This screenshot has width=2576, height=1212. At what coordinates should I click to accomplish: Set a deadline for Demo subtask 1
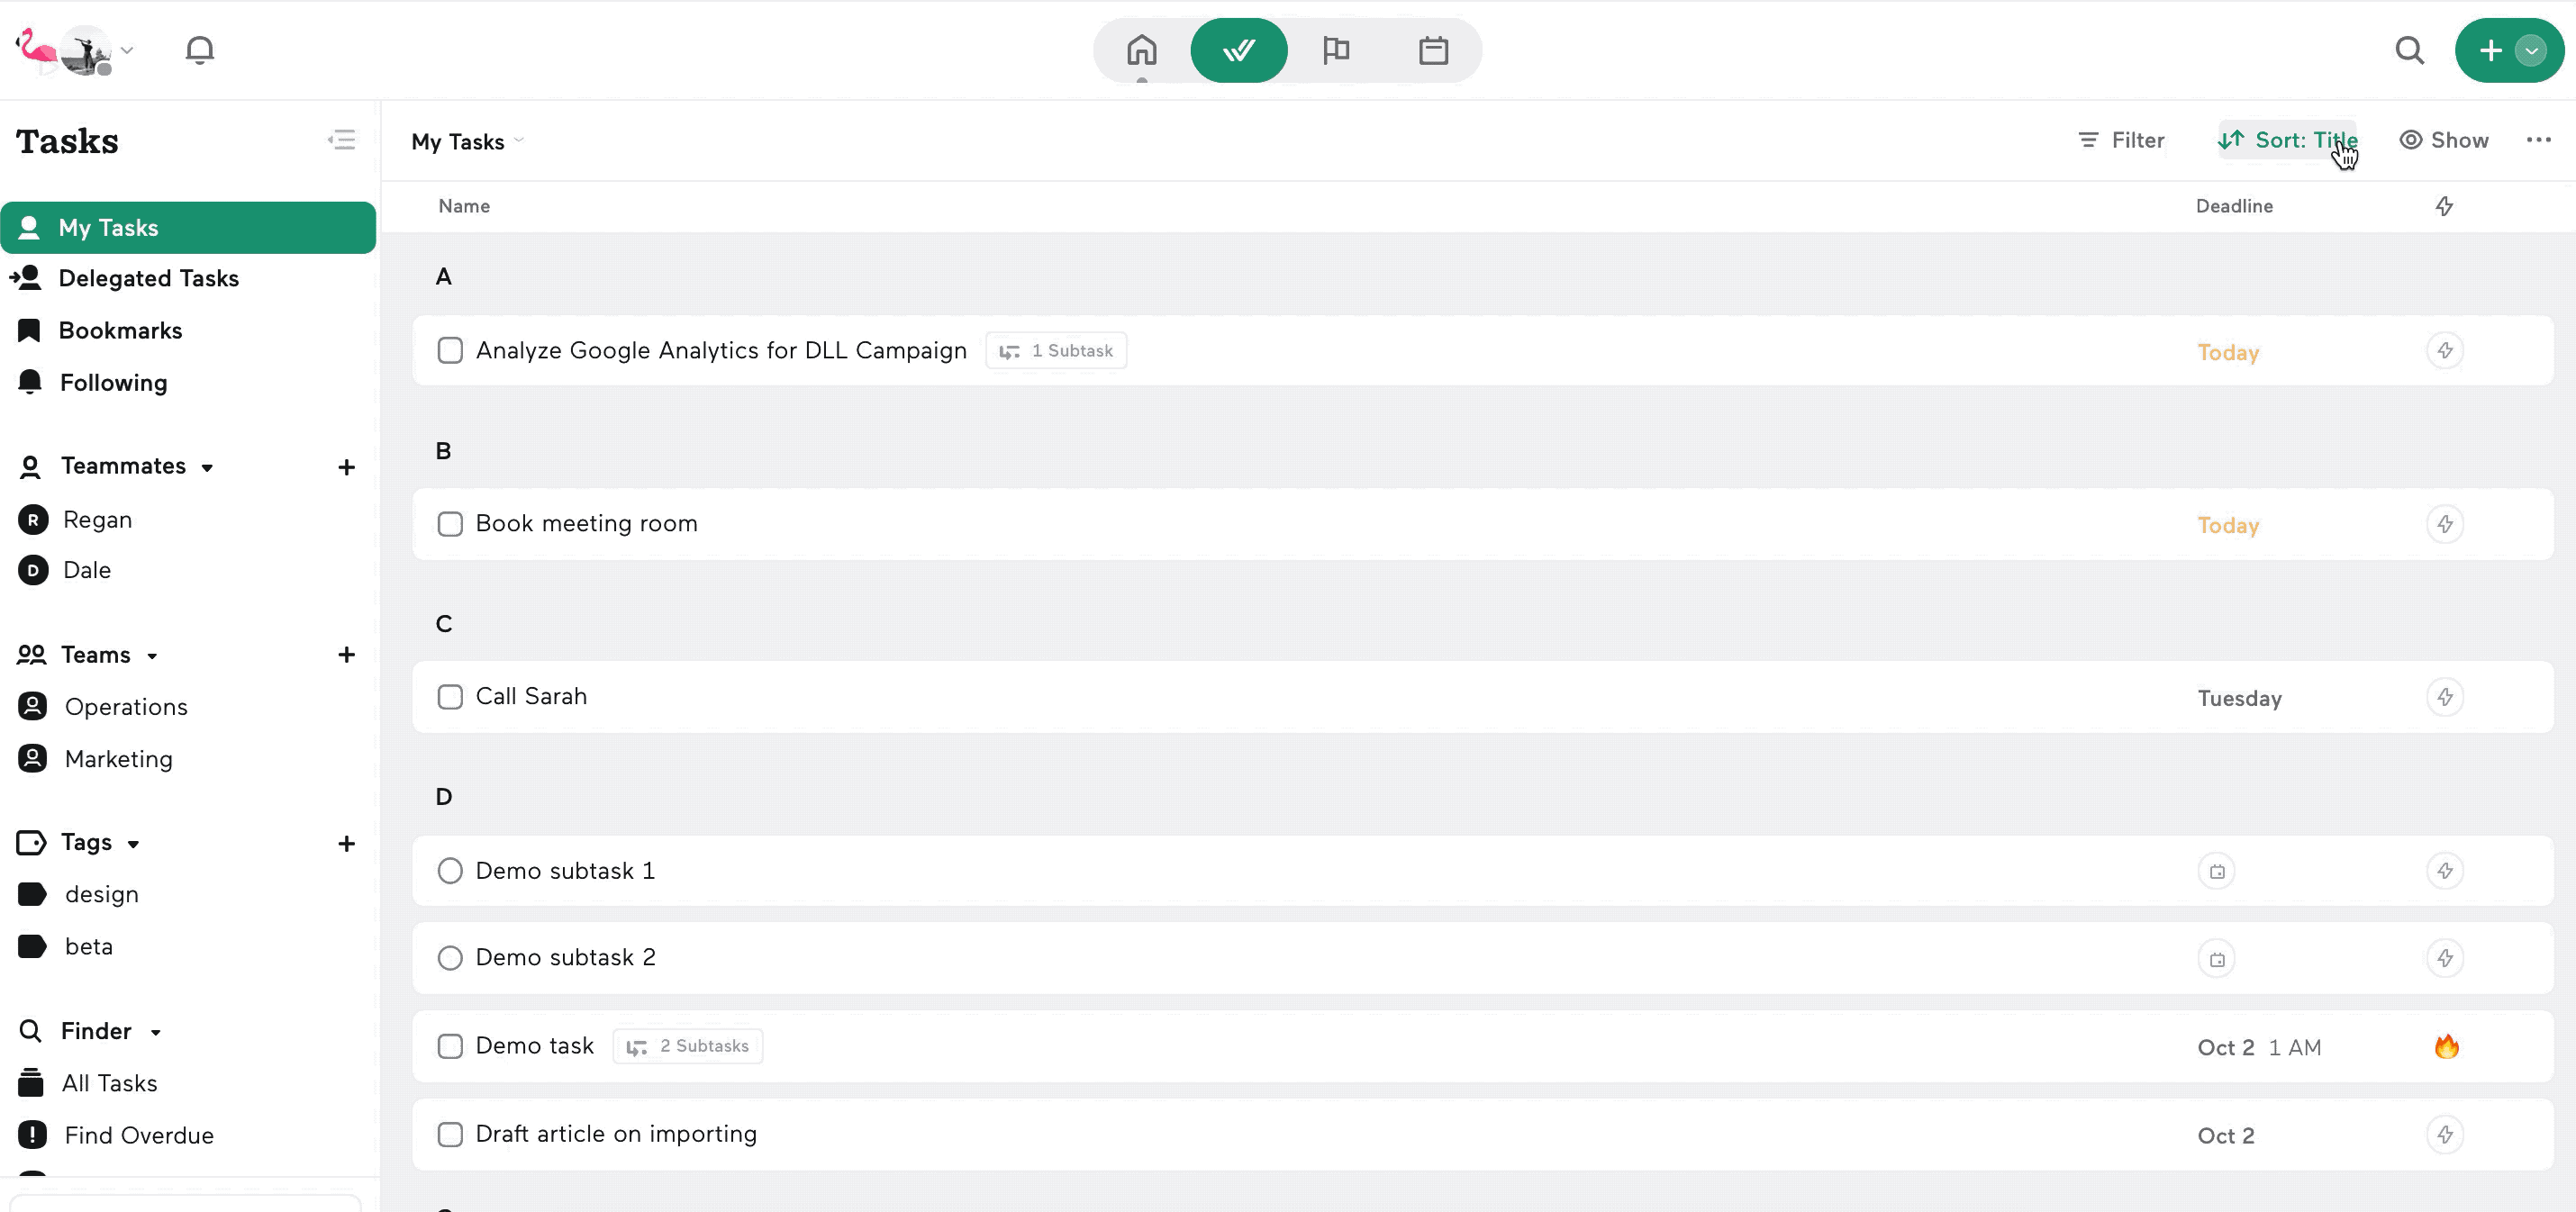click(x=2216, y=871)
